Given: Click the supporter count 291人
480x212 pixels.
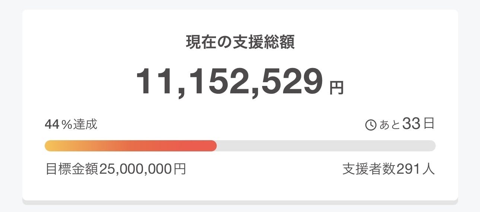Looking at the screenshot, I should 415,169.
